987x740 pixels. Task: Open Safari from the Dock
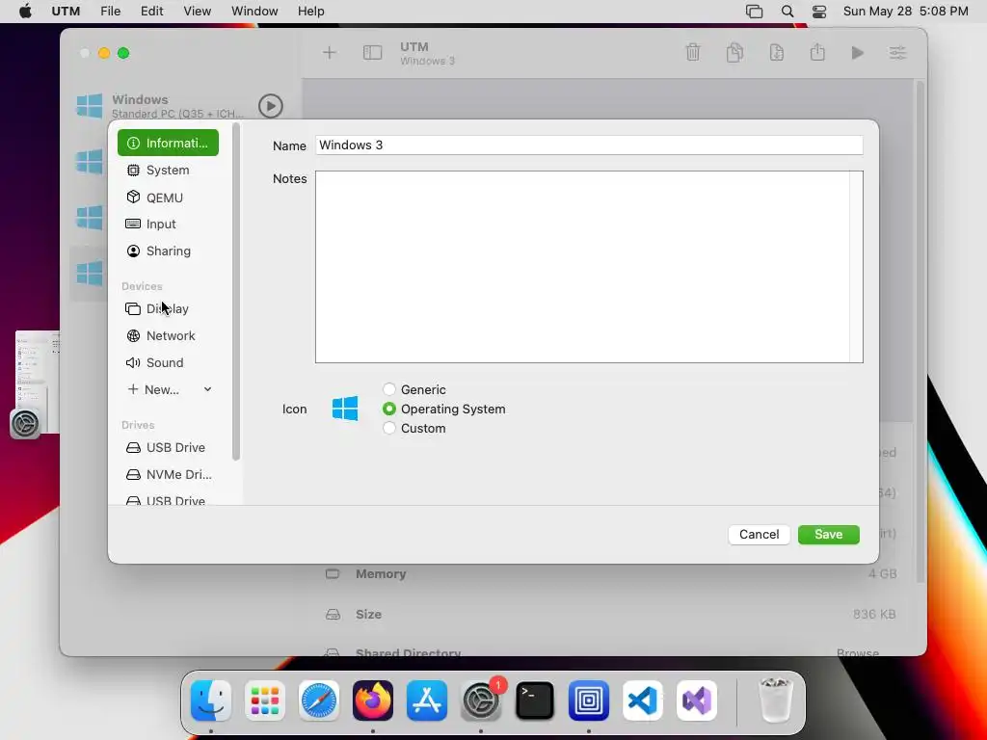[319, 700]
